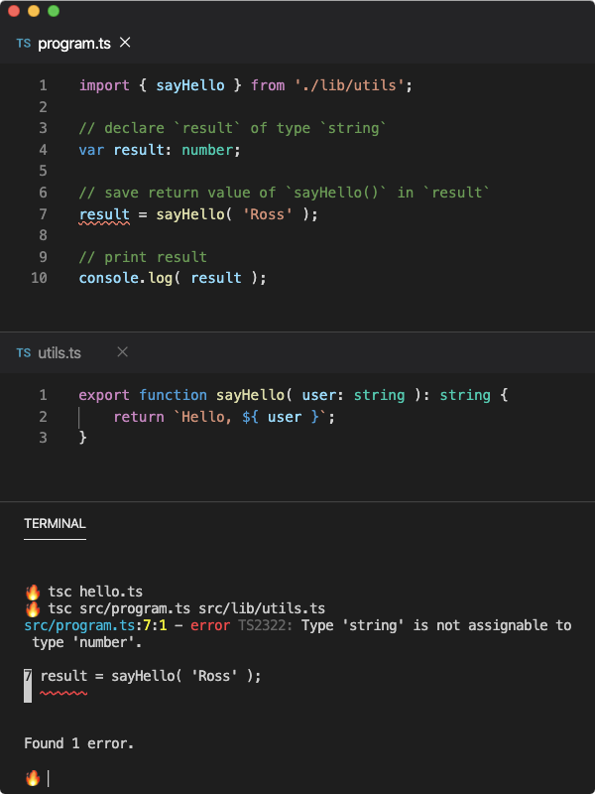Click the TS icon on program.ts tab
595x794 pixels.
24,45
